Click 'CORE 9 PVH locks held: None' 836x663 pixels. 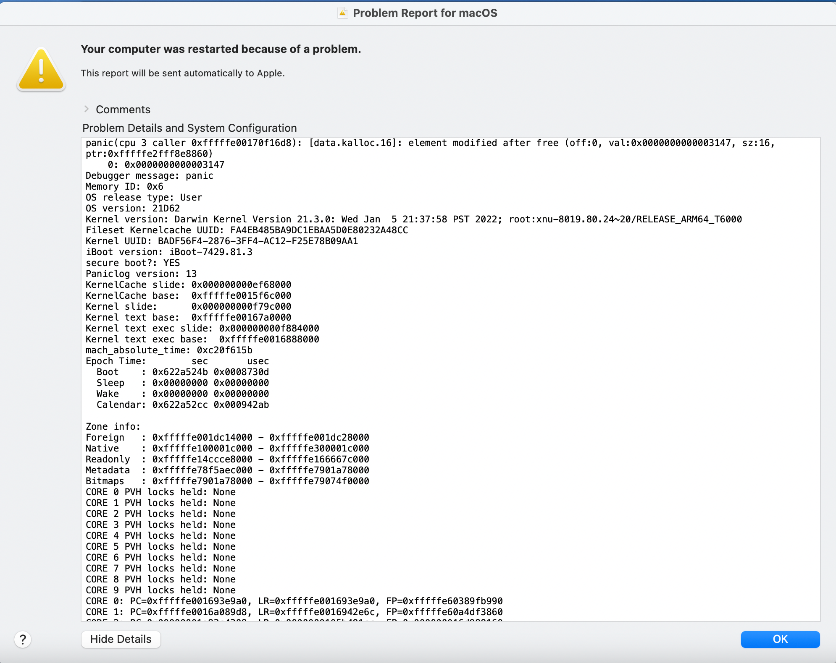coord(160,590)
